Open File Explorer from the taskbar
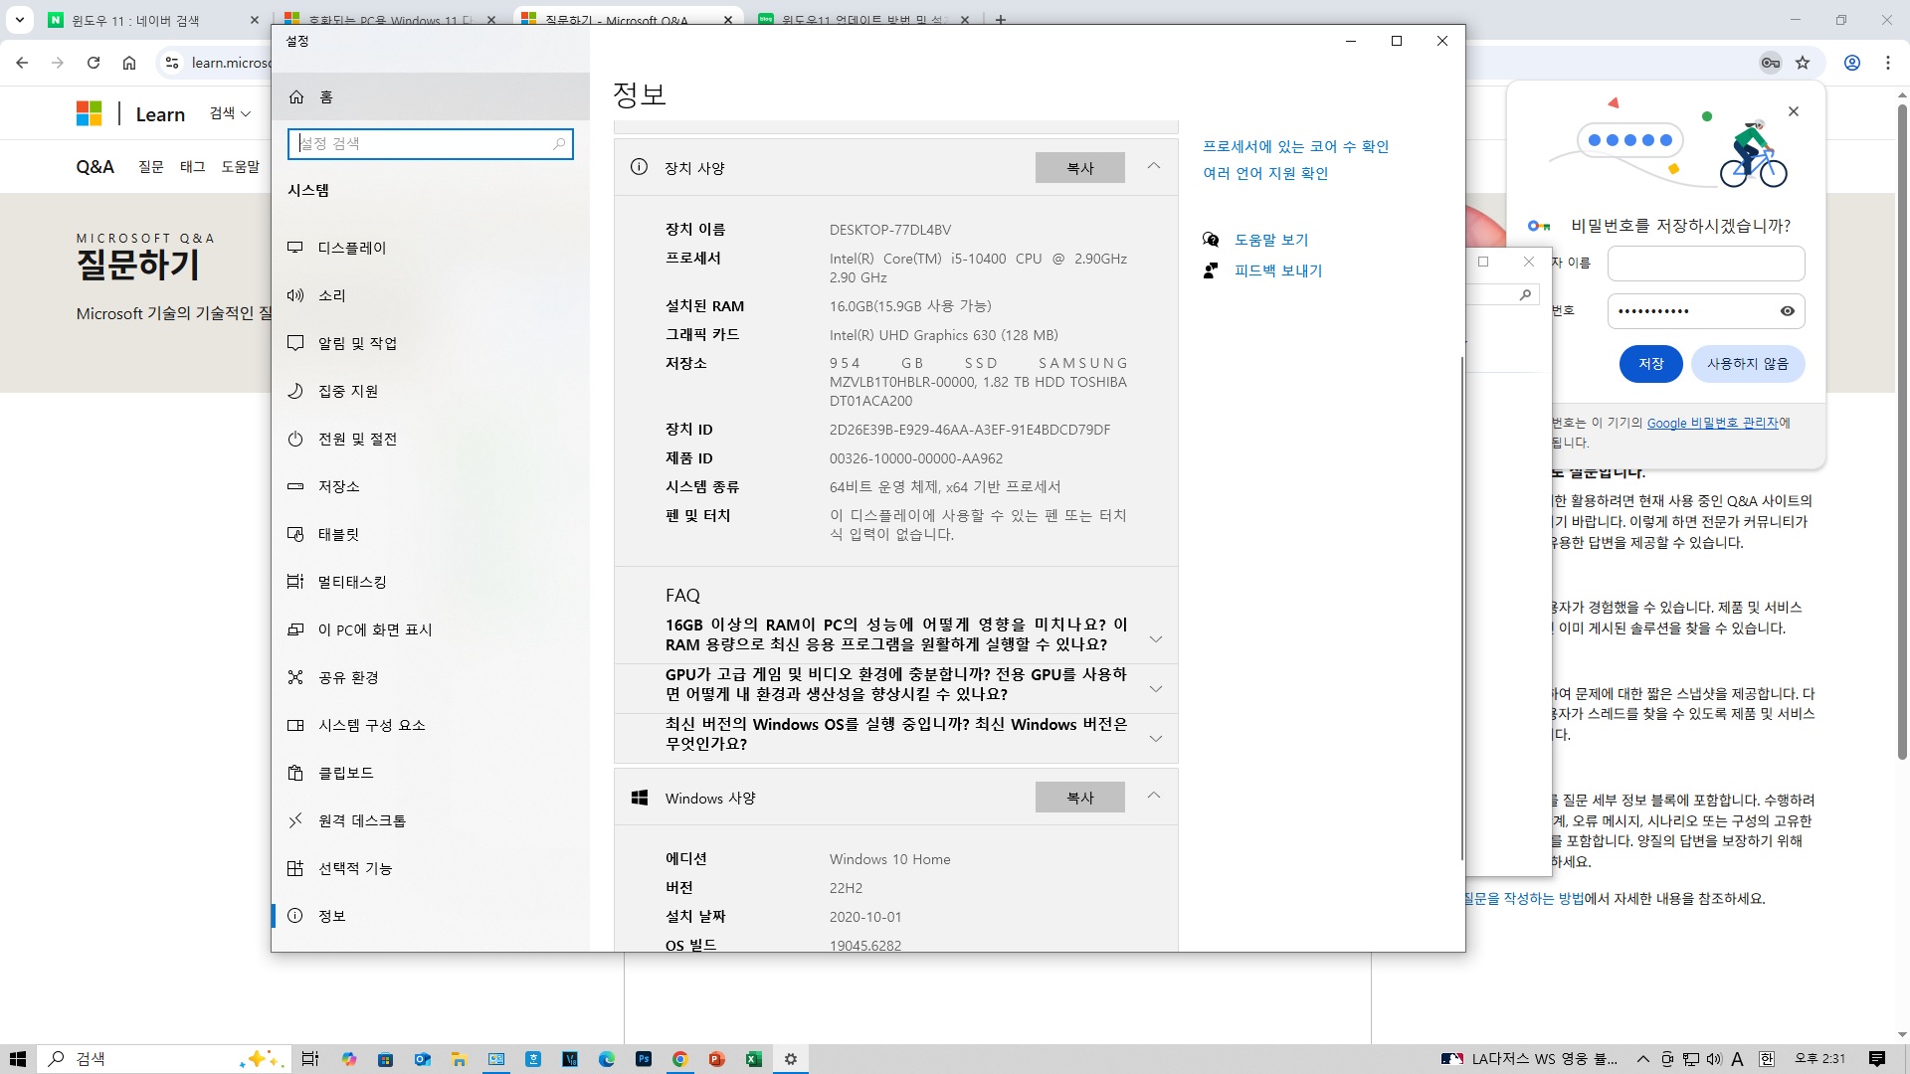Viewport: 1910px width, 1074px height. [x=459, y=1059]
